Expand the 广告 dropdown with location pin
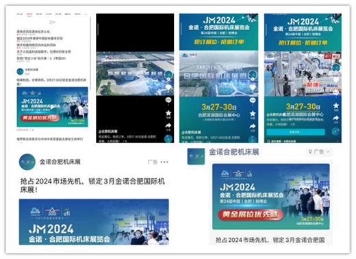 (x=319, y=152)
